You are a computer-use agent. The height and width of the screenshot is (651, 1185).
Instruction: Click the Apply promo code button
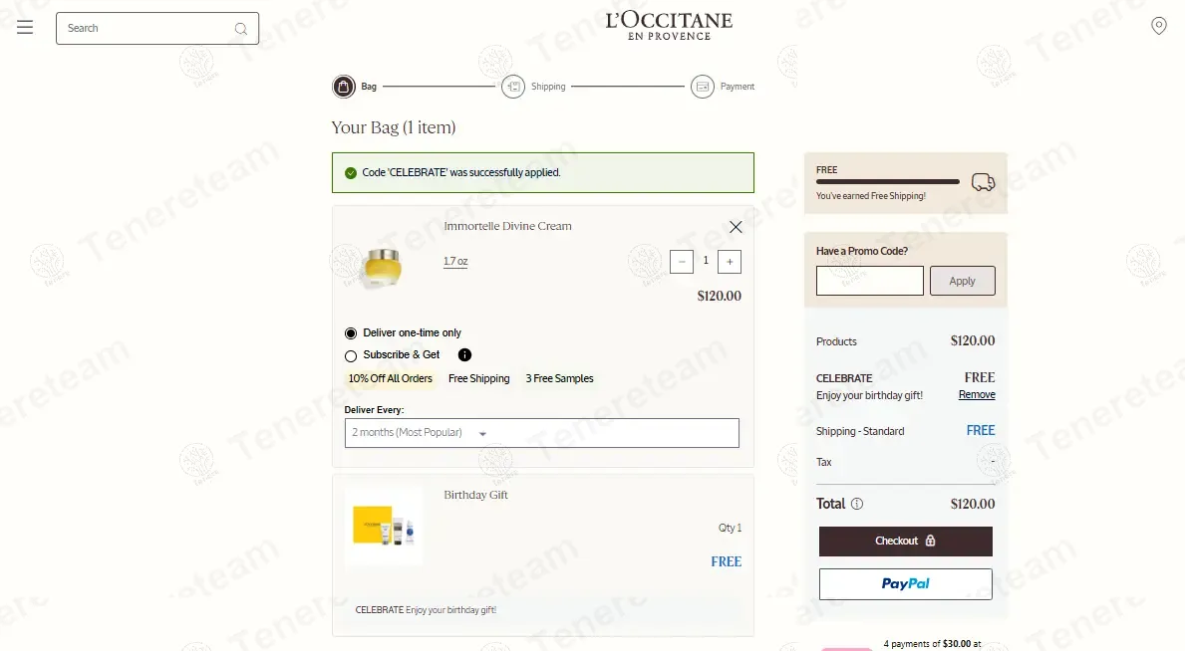coord(962,280)
